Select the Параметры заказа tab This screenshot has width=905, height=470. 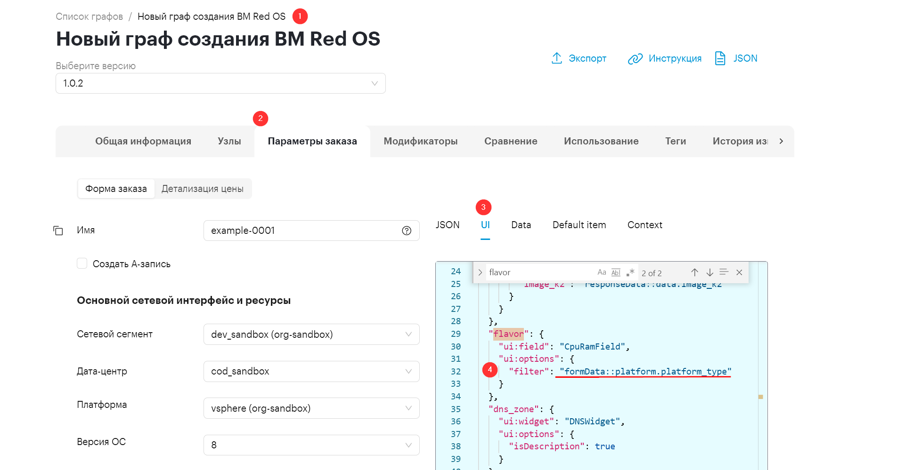(x=312, y=141)
